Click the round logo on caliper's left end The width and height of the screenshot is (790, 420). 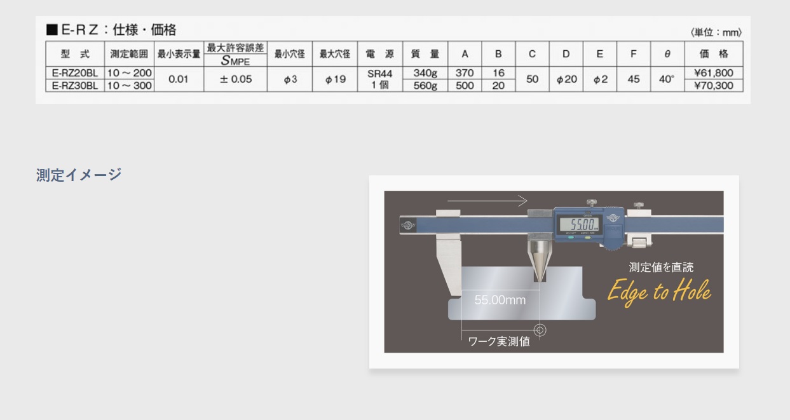(407, 225)
